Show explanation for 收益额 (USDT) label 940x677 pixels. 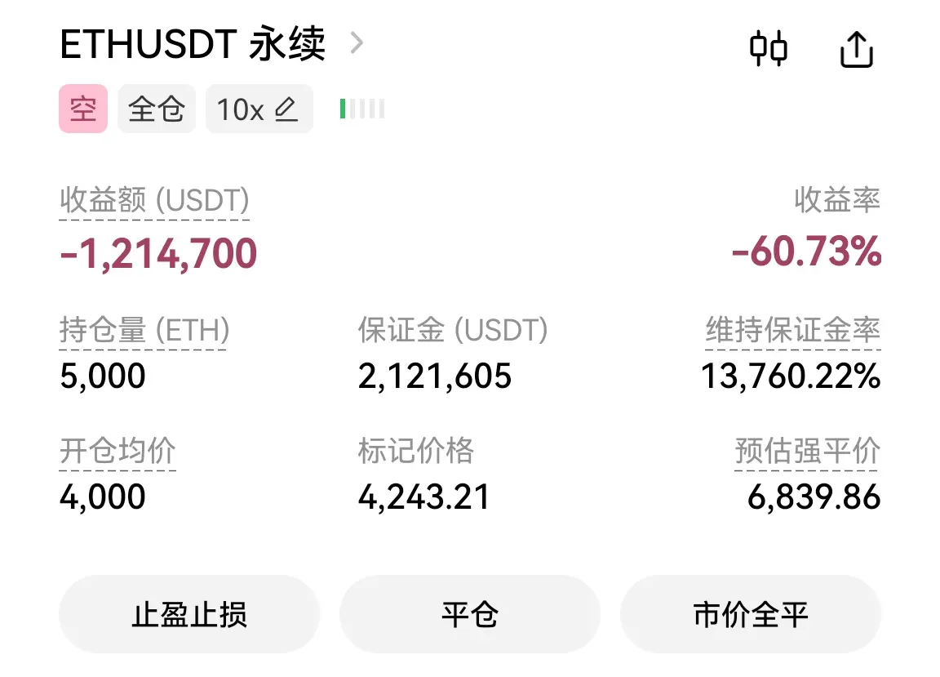point(155,200)
